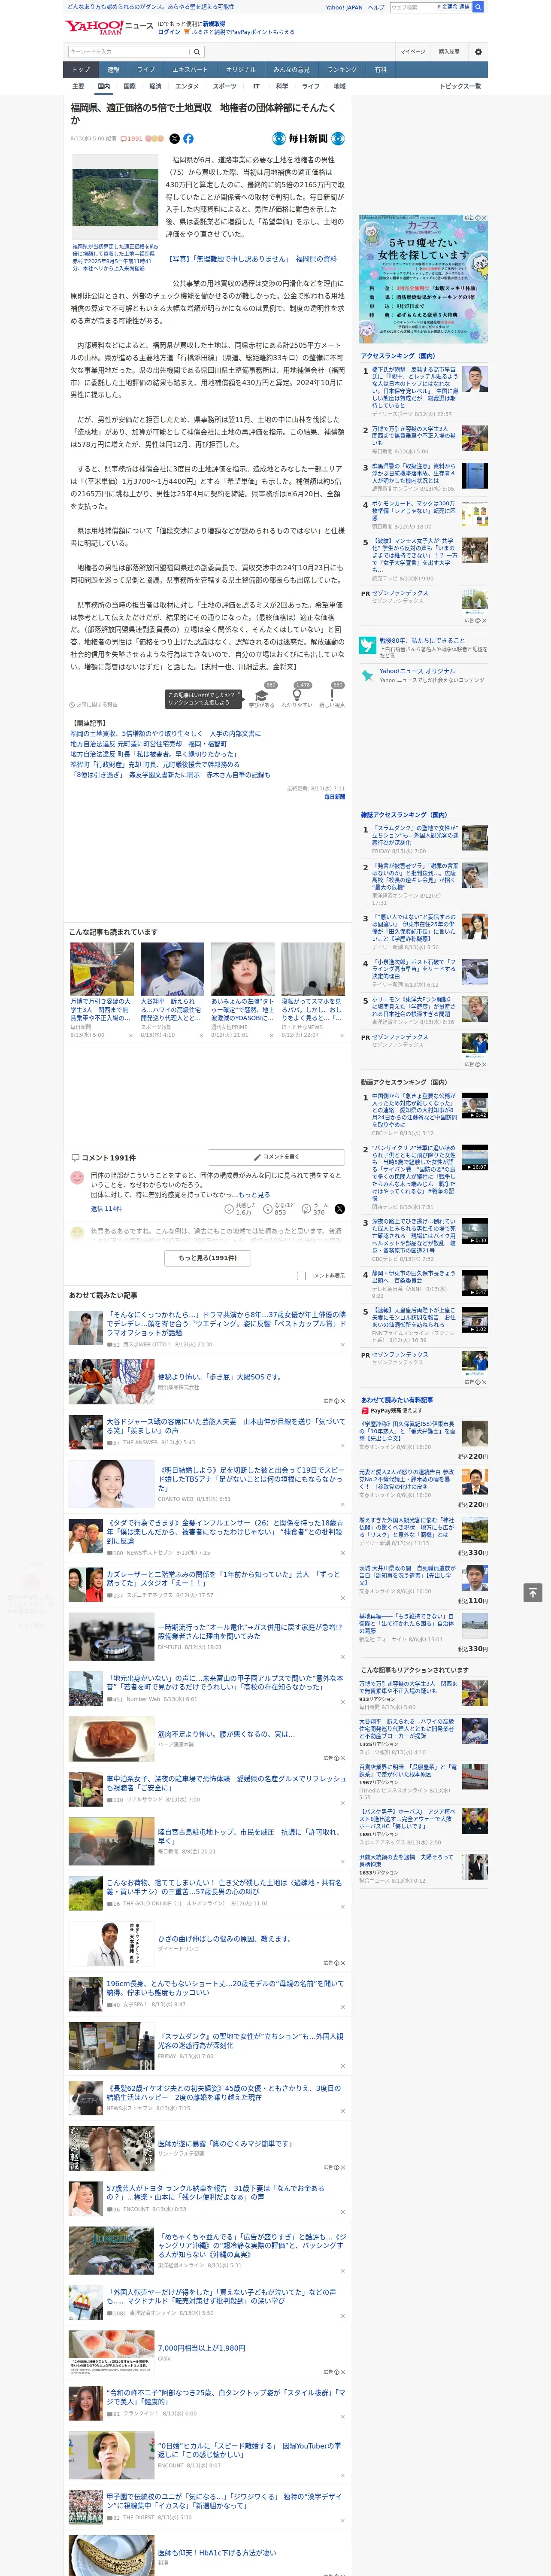Open the ヘルプ link at top
The width and height of the screenshot is (551, 2576).
click(375, 7)
